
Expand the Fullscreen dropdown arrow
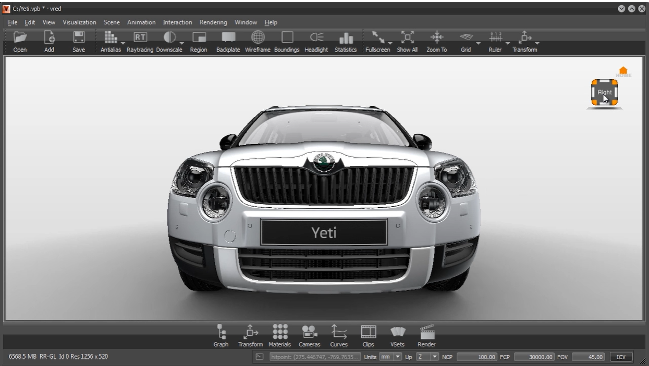[x=390, y=43]
